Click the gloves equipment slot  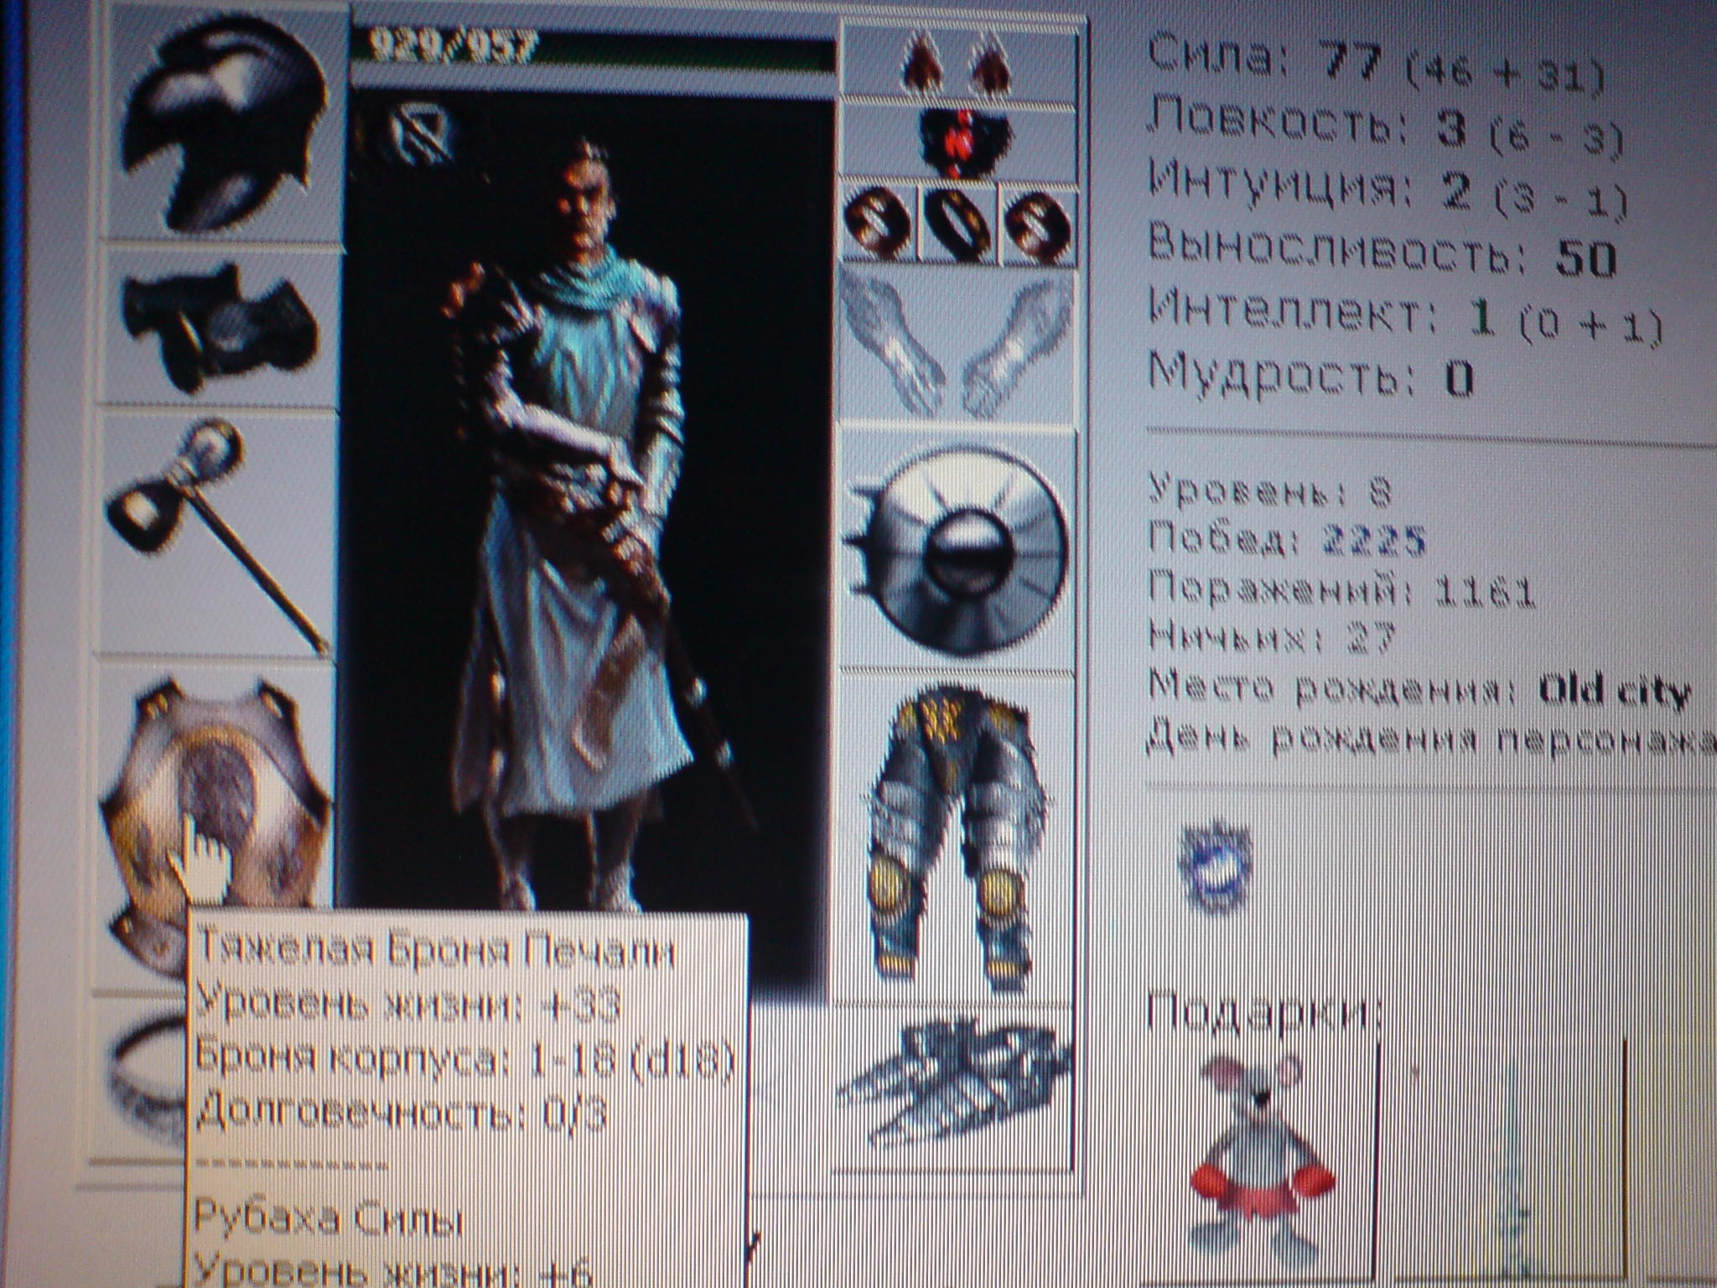click(x=957, y=345)
